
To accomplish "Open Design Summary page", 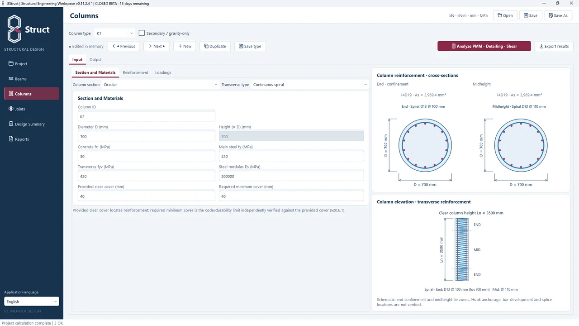I will 32,124.
